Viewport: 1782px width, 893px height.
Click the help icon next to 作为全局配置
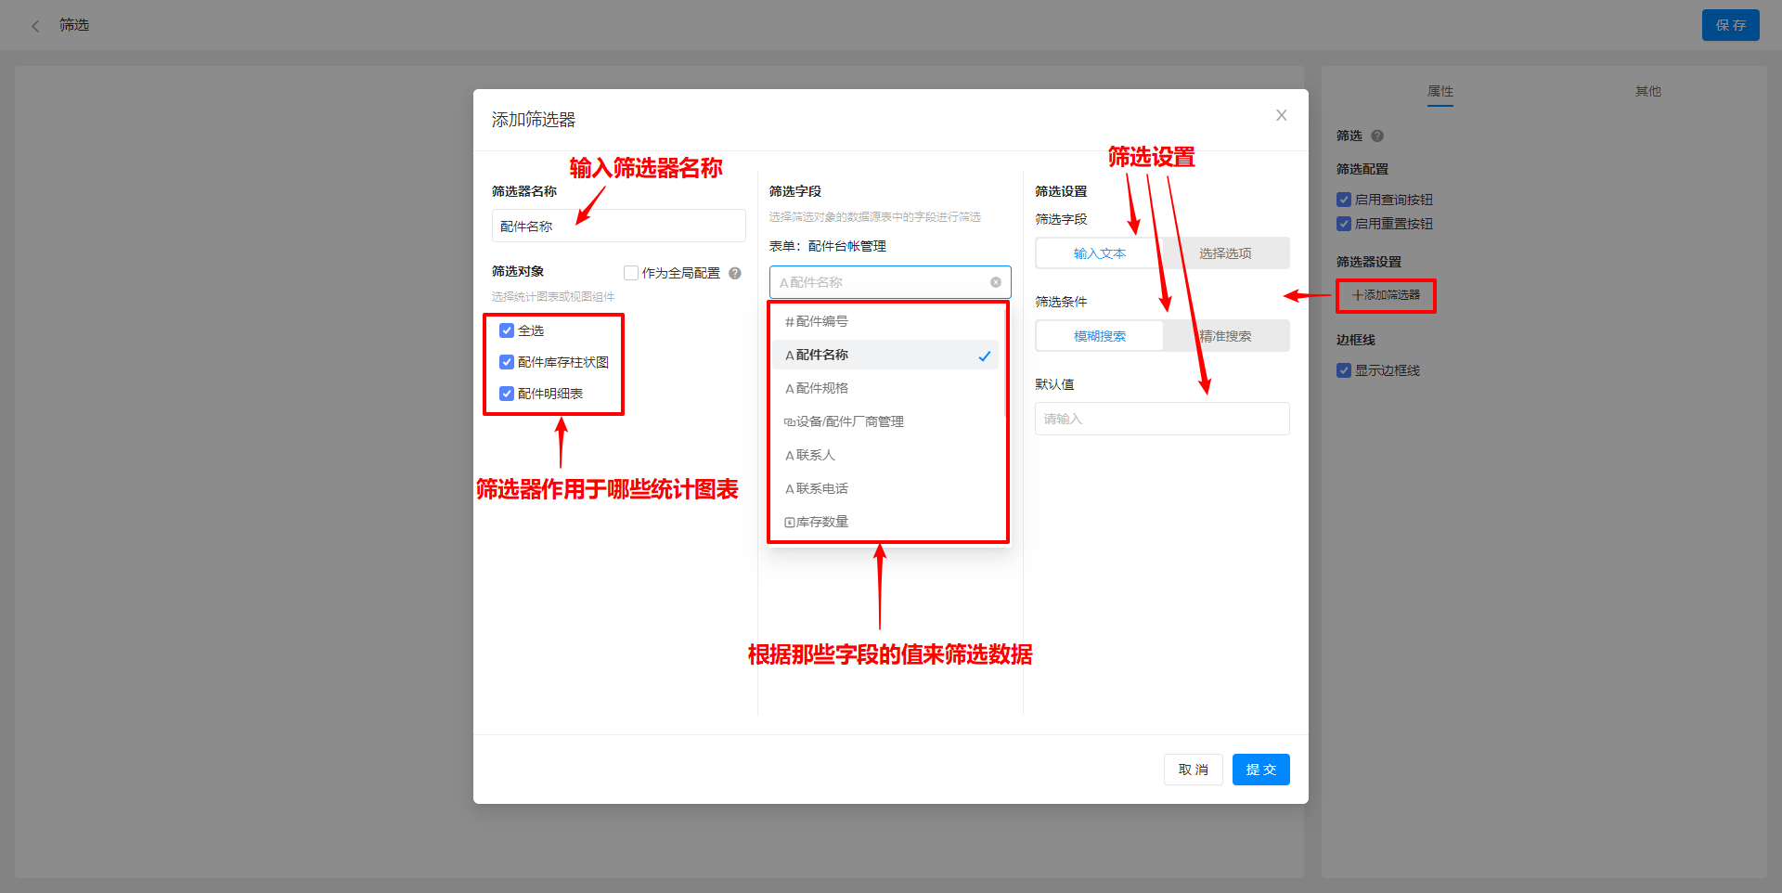[734, 273]
